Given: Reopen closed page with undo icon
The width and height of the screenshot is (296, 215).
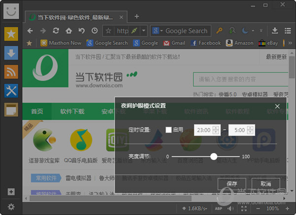Looking at the screenshot, I should [x=81, y=31].
